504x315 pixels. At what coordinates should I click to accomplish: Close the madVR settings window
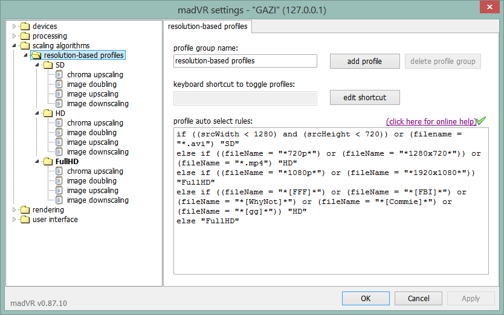(489, 7)
